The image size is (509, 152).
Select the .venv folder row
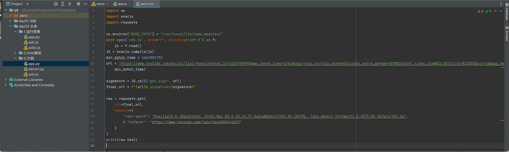tap(45, 16)
